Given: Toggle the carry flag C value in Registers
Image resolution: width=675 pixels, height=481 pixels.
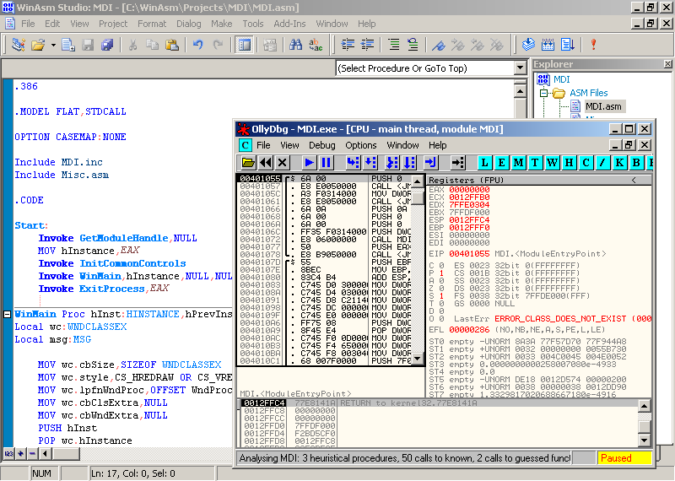Looking at the screenshot, I should coord(441,265).
